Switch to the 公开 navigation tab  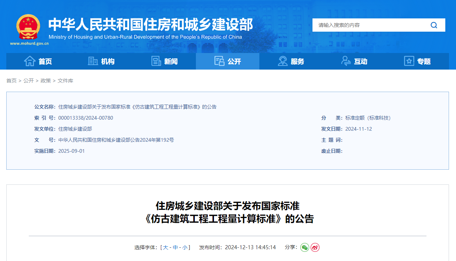click(227, 61)
